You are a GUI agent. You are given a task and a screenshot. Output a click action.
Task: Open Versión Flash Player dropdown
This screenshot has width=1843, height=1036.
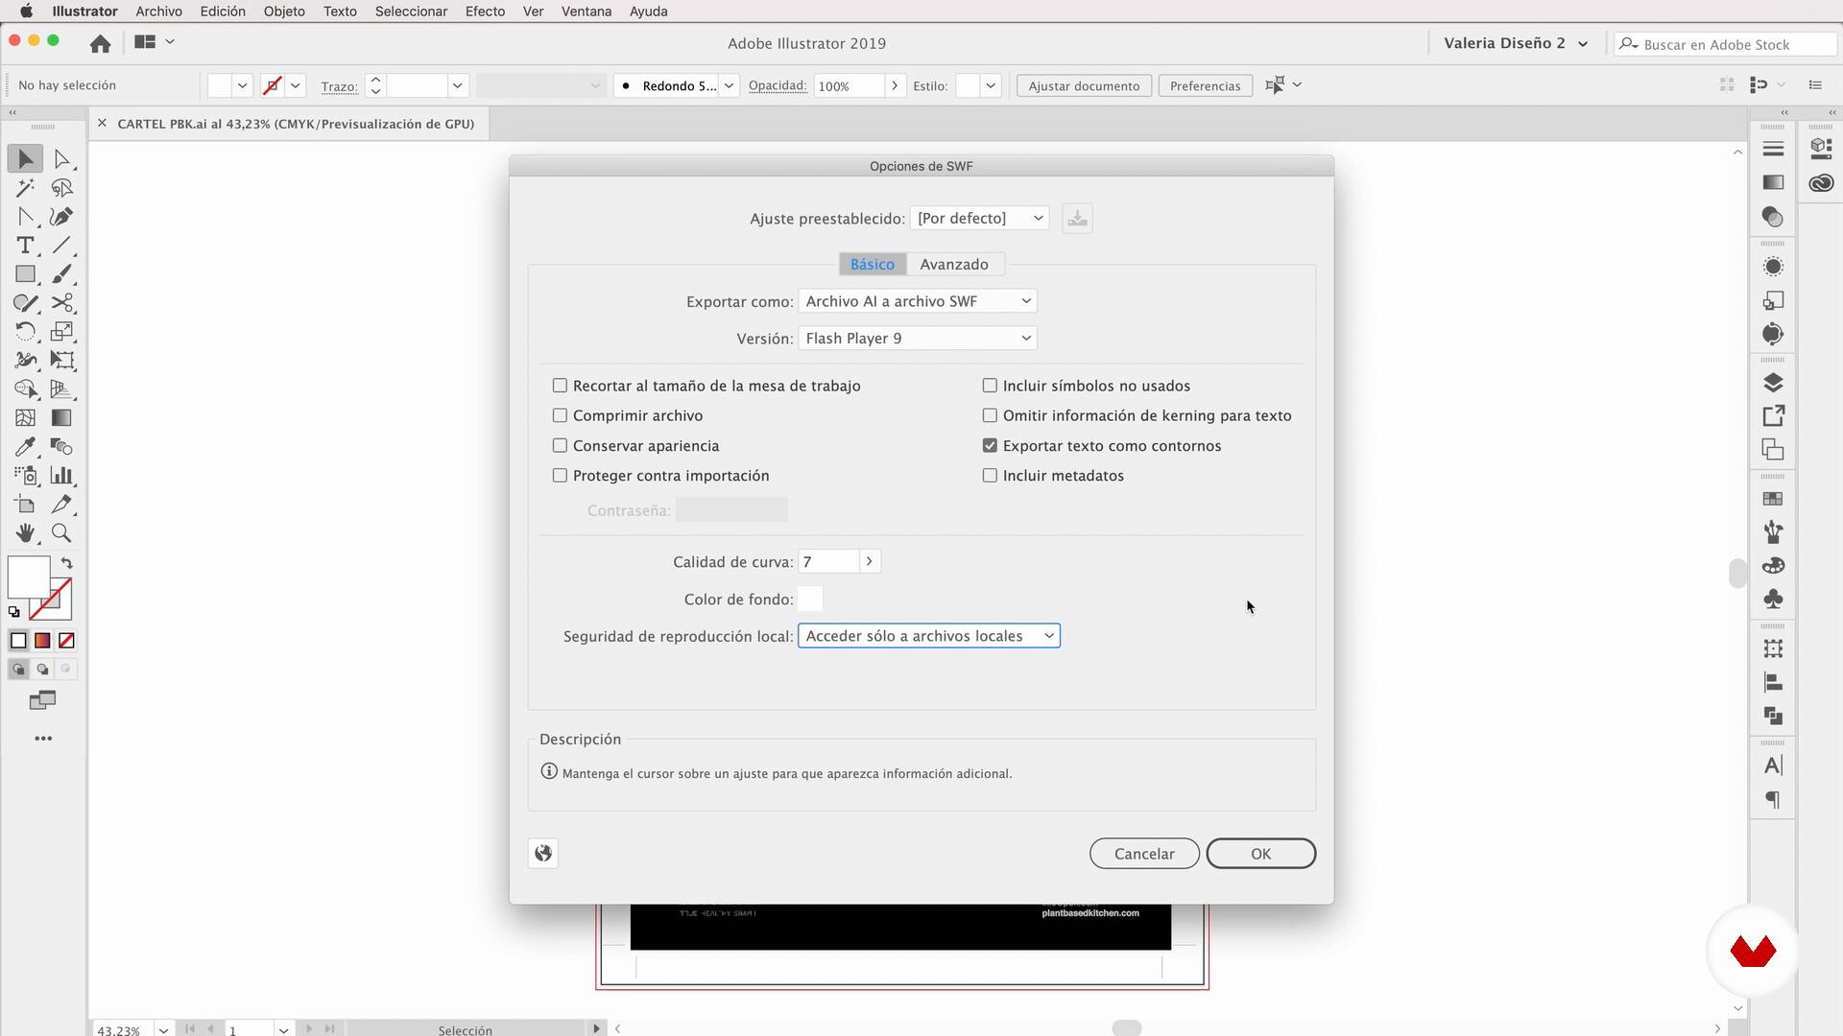(x=918, y=339)
